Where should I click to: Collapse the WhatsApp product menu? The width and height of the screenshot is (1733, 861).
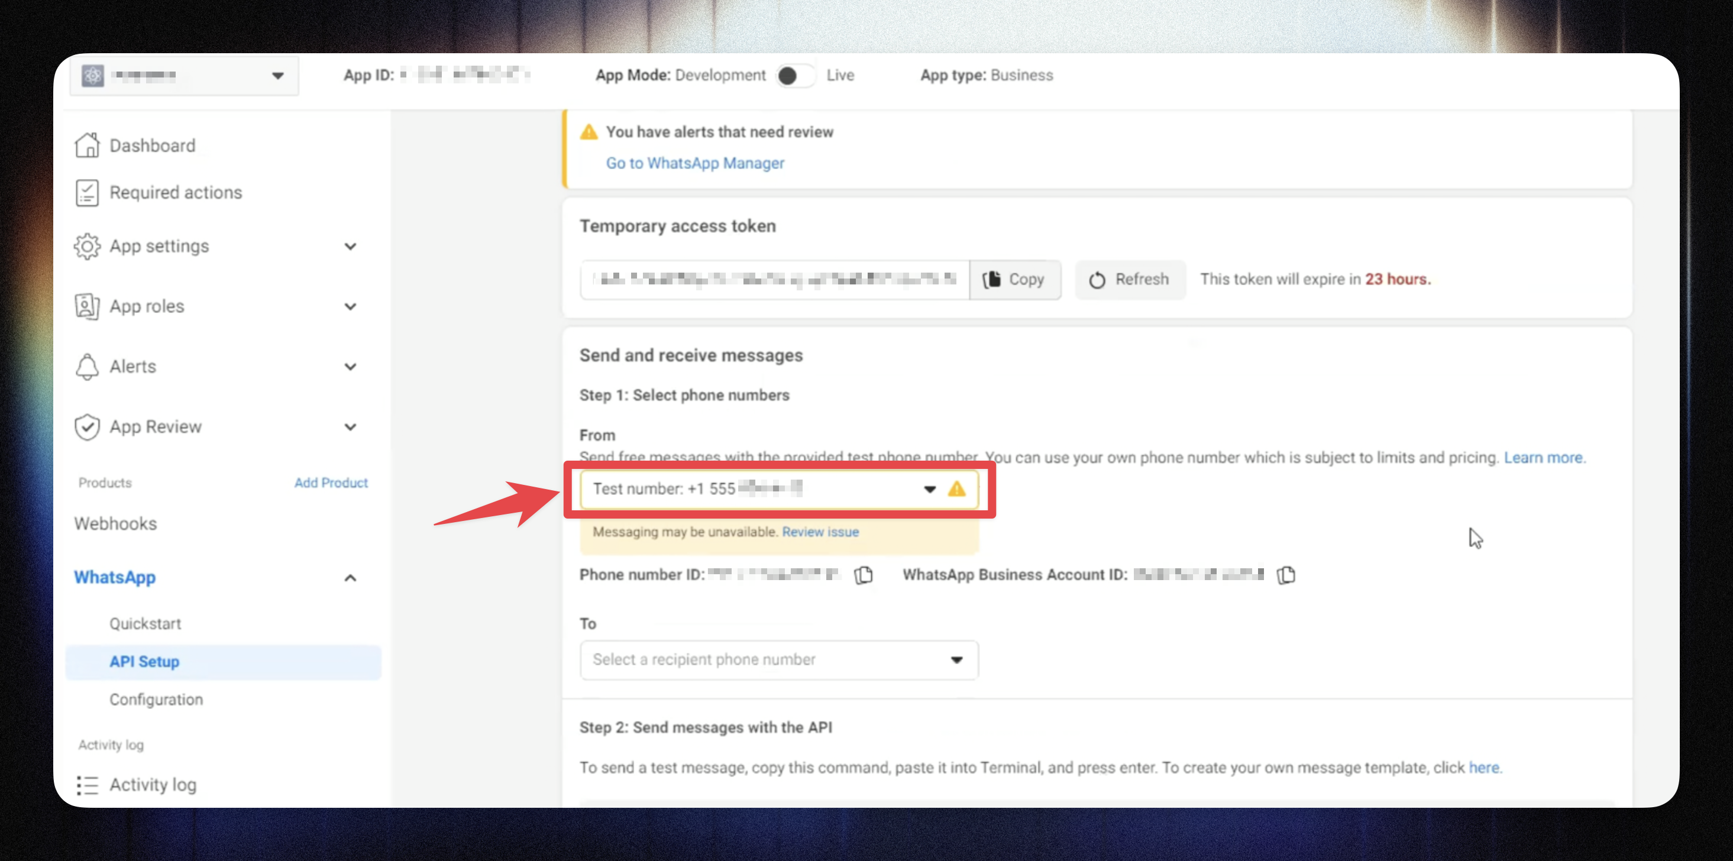pos(350,578)
